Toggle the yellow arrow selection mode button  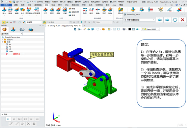point(4,22)
